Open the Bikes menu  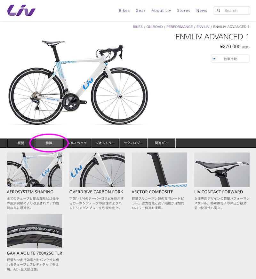coord(124,11)
